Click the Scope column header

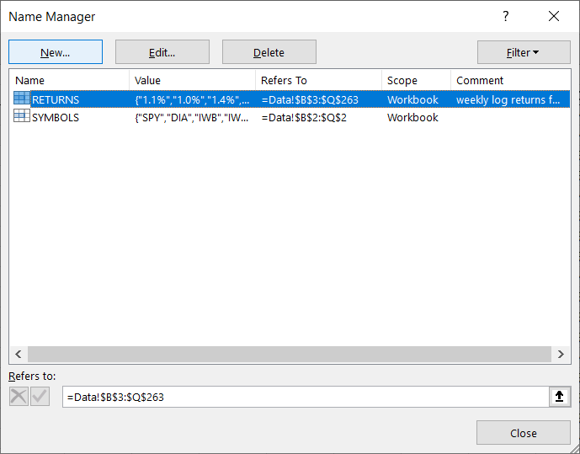coord(414,81)
